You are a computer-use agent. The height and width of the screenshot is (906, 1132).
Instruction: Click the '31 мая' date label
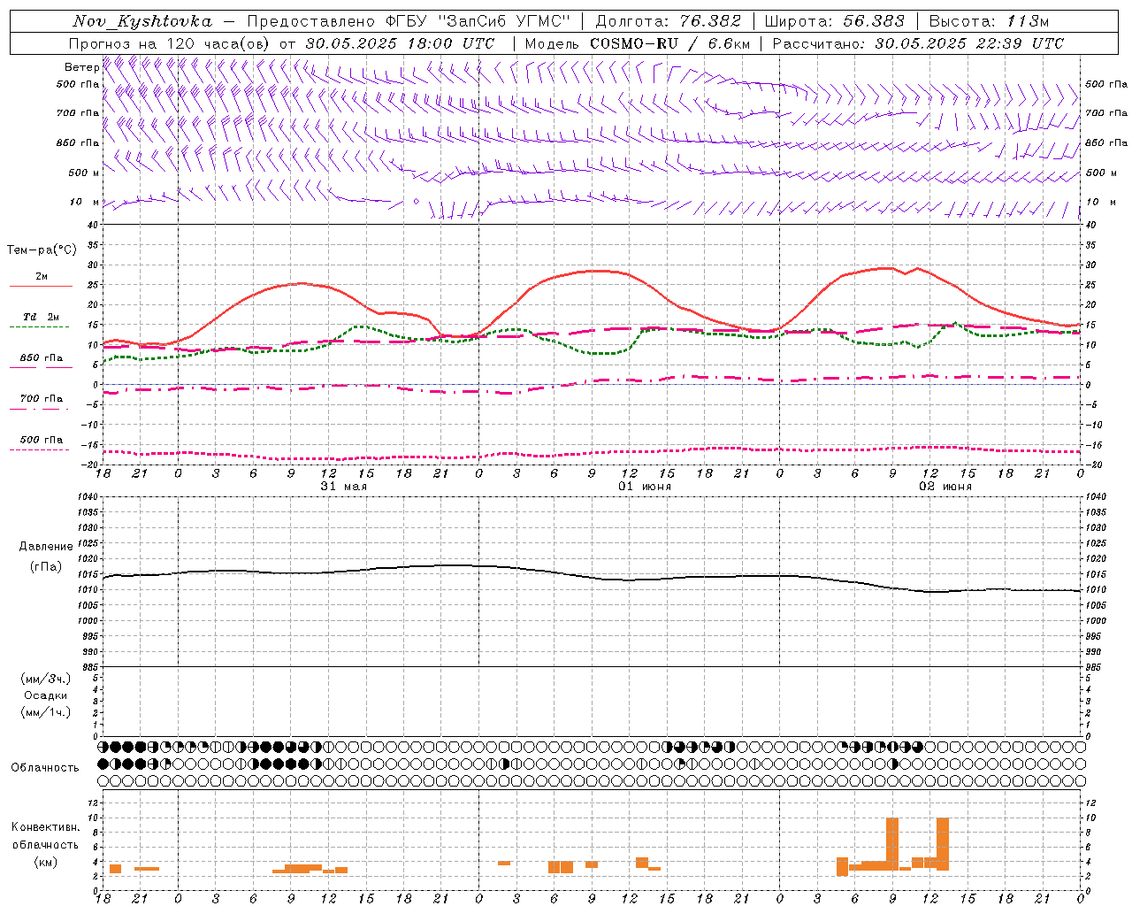344,487
